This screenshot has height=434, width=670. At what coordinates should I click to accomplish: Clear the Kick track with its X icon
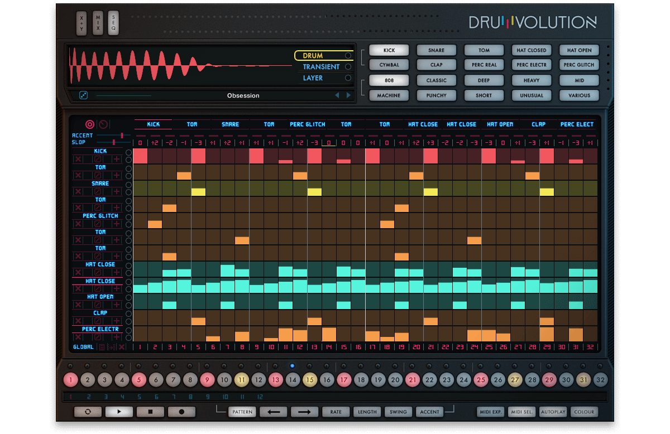pos(78,160)
